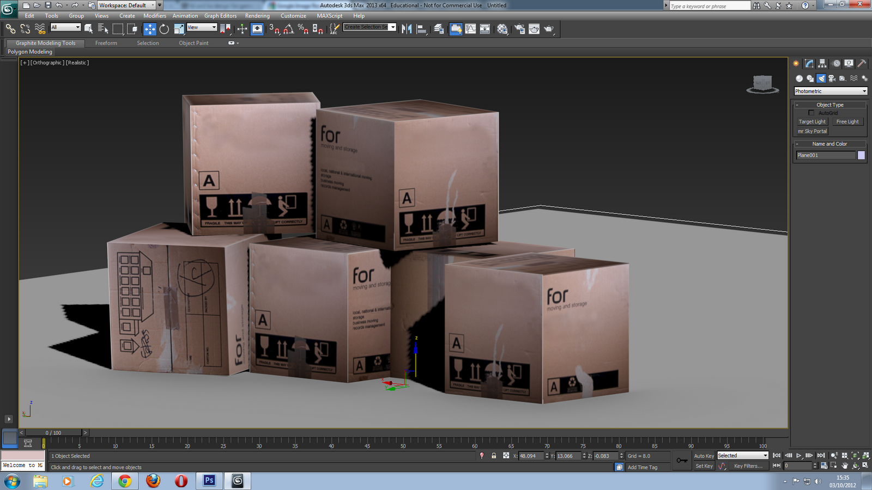Activate the Select and Scale tool

pos(179,28)
